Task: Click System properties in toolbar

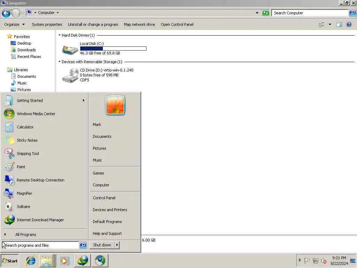Action: coord(47,24)
